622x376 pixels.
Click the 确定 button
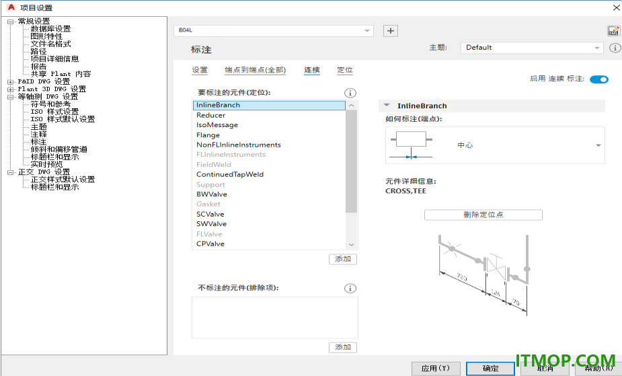[490, 369]
